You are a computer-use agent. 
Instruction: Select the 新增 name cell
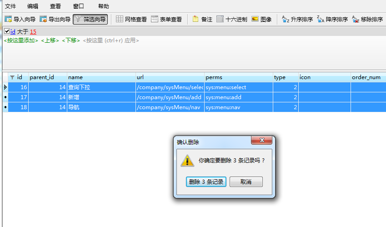101,97
